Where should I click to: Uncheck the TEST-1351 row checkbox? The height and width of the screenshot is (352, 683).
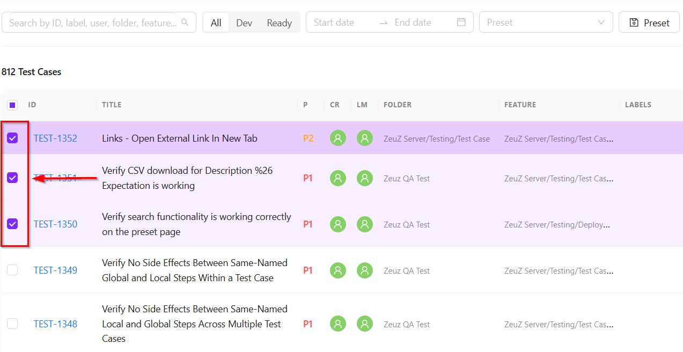click(12, 178)
